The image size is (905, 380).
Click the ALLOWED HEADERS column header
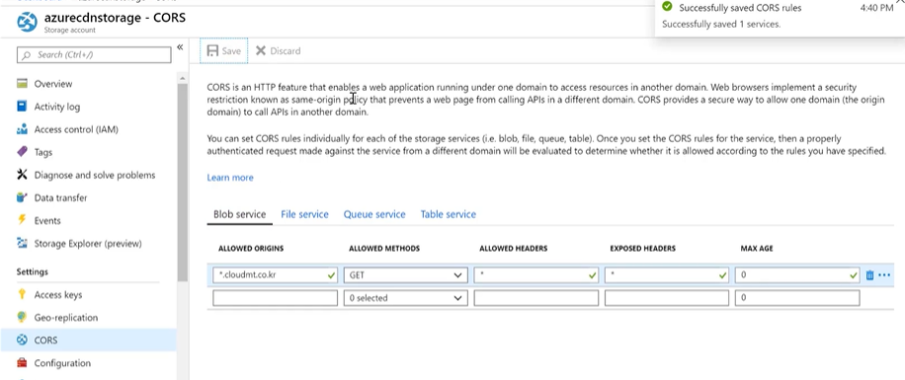click(x=513, y=249)
